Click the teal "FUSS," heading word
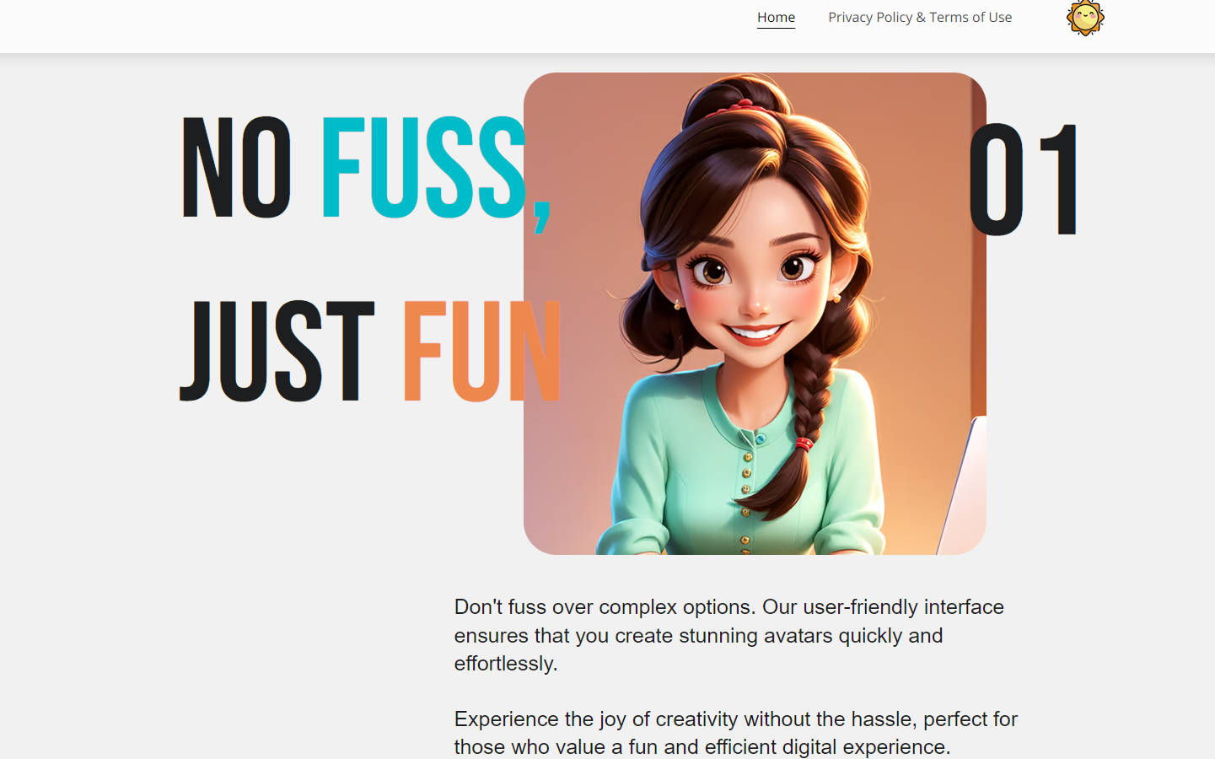This screenshot has height=759, width=1215. [436, 172]
